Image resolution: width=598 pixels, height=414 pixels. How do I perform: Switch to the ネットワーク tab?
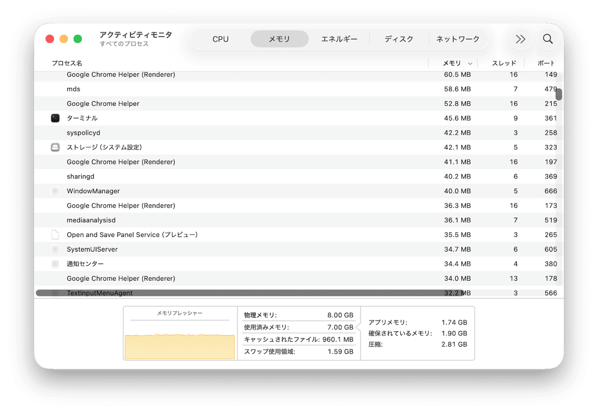click(x=458, y=39)
